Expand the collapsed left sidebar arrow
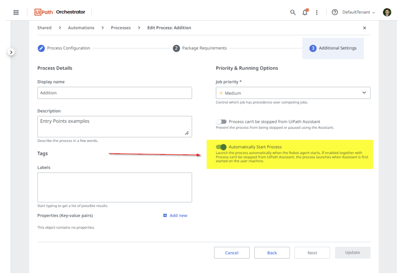The image size is (404, 276). (x=11, y=52)
